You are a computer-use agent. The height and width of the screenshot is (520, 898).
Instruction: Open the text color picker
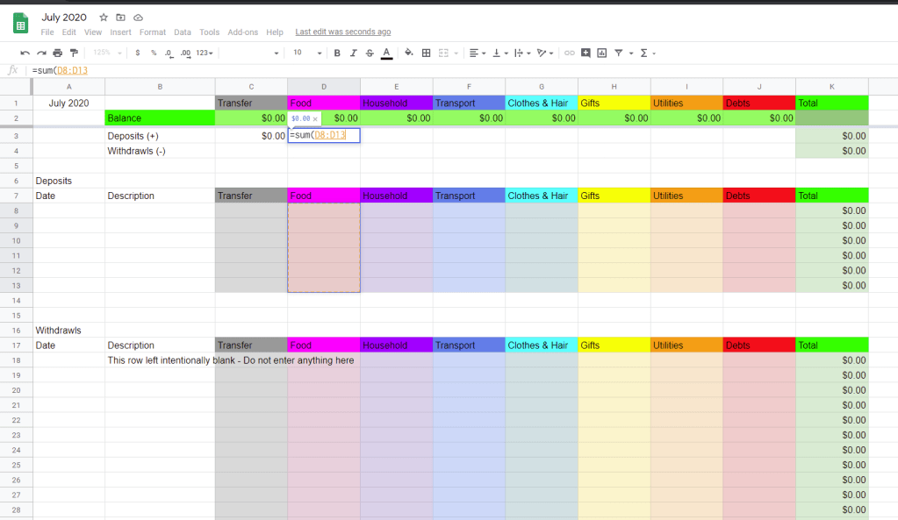click(386, 53)
